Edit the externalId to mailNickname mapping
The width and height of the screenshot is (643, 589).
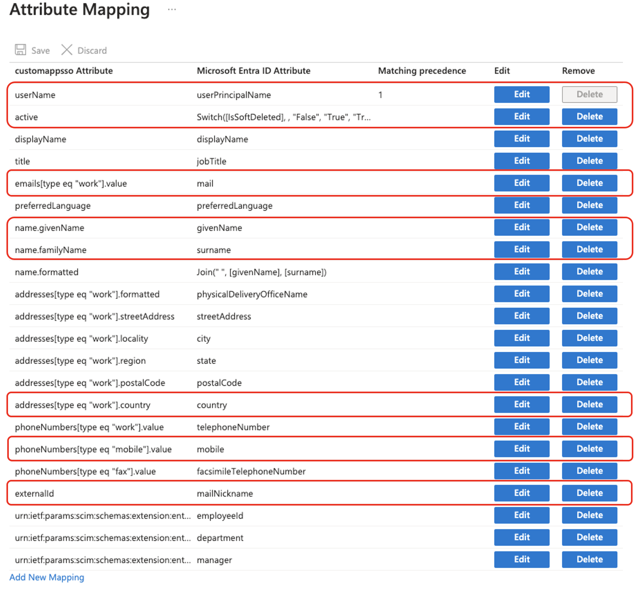pyautogui.click(x=521, y=493)
